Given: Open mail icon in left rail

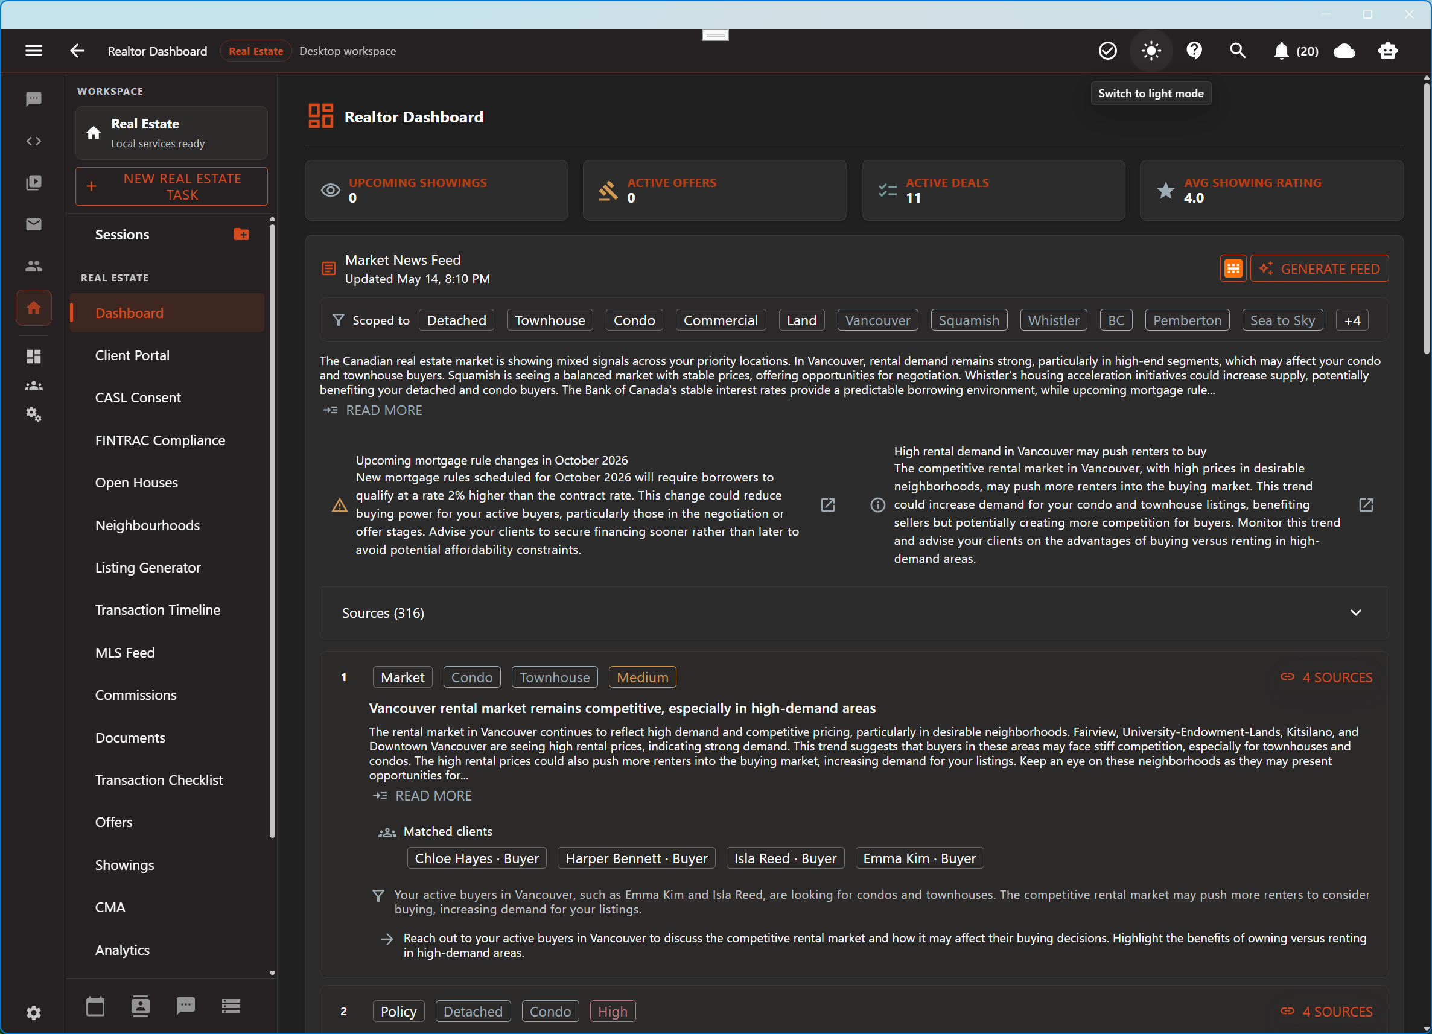Looking at the screenshot, I should click(x=33, y=224).
